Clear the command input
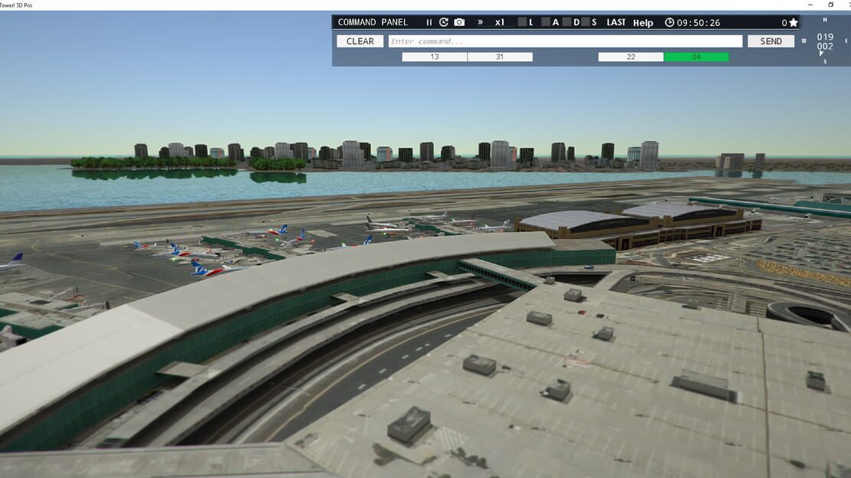This screenshot has height=478, width=851. (x=360, y=41)
